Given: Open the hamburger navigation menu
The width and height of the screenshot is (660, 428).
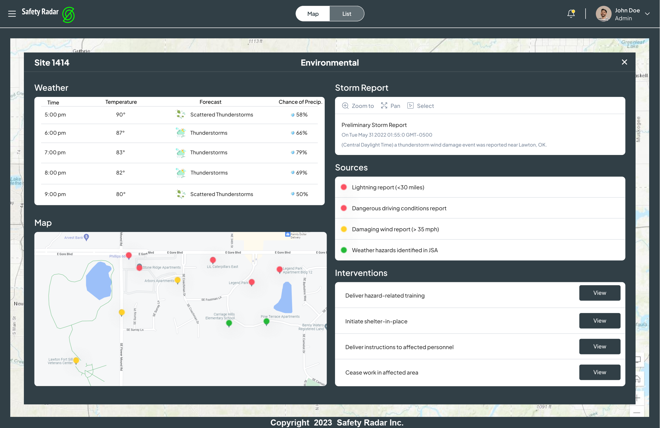Looking at the screenshot, I should [12, 14].
